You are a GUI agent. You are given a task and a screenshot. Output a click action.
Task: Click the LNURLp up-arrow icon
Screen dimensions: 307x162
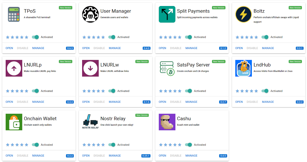[x=14, y=68]
